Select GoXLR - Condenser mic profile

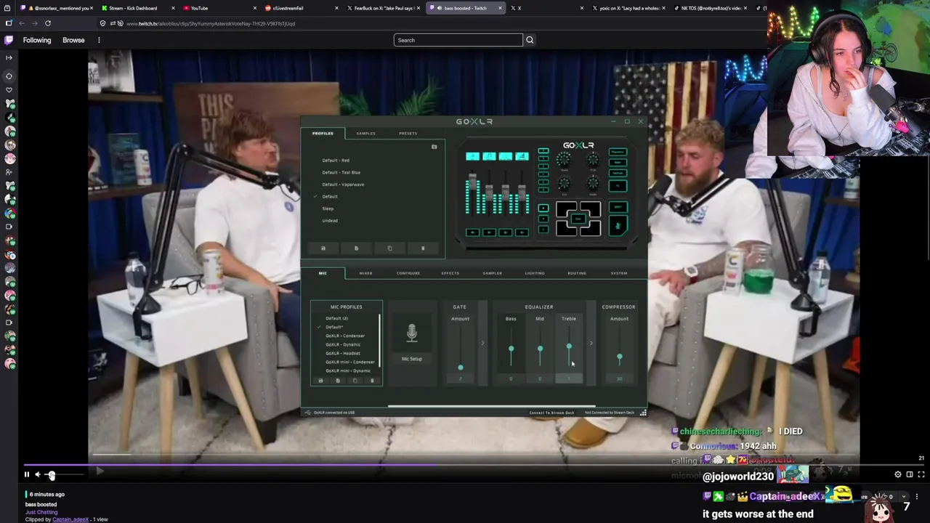pyautogui.click(x=345, y=336)
